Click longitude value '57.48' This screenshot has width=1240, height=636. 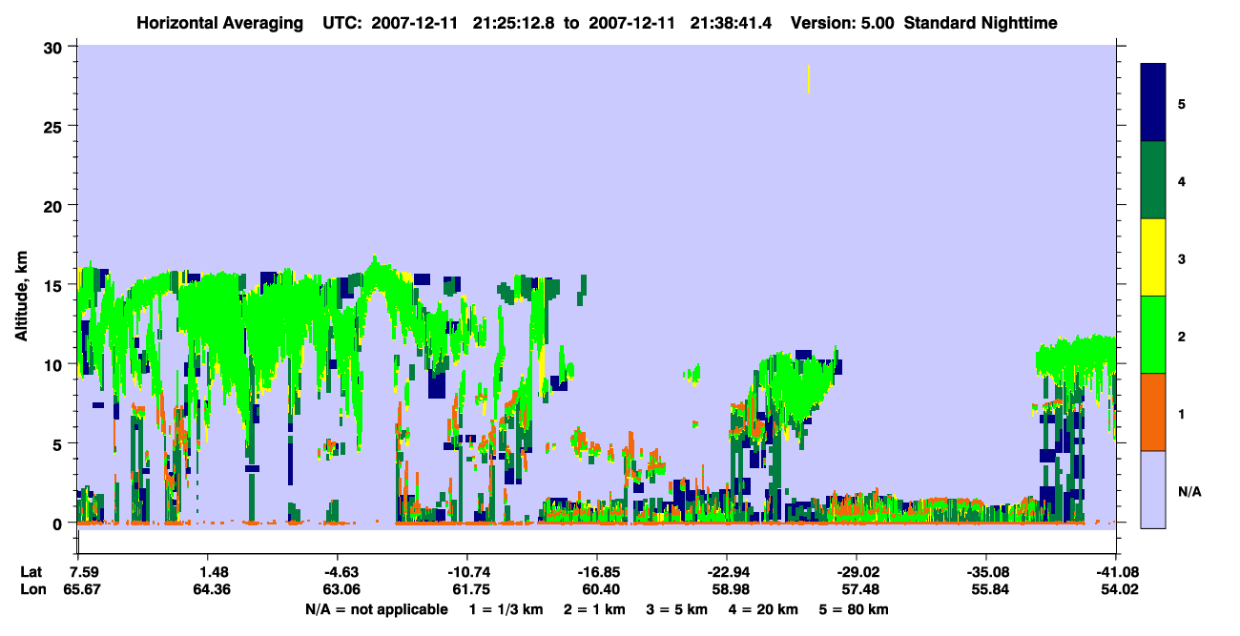860,589
